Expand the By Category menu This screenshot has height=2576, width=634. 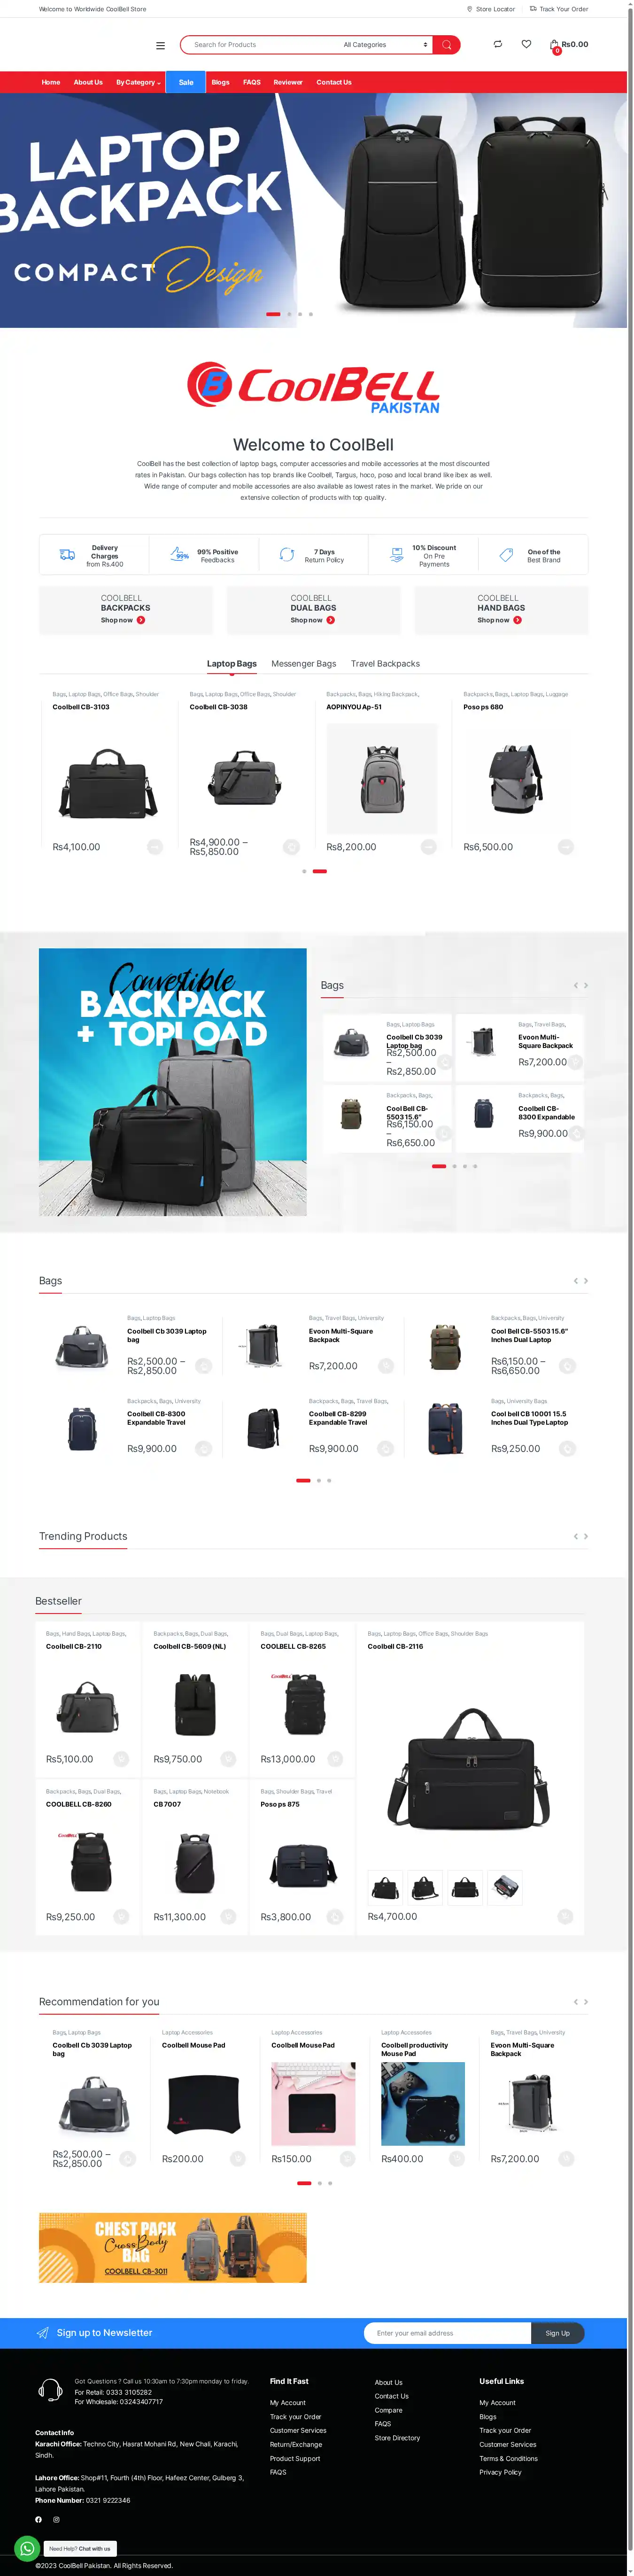pos(138,82)
